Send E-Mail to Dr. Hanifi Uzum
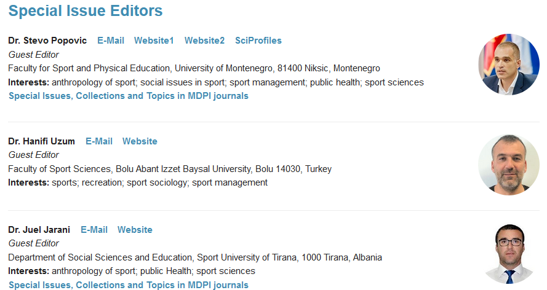This screenshot has height=290, width=547. [x=99, y=141]
